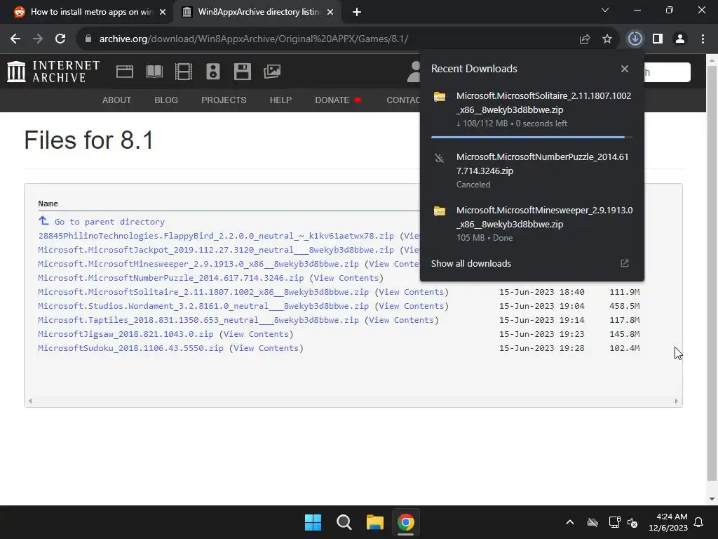The height and width of the screenshot is (539, 718).
Task: Open the BLOG menu item
Action: pos(165,100)
